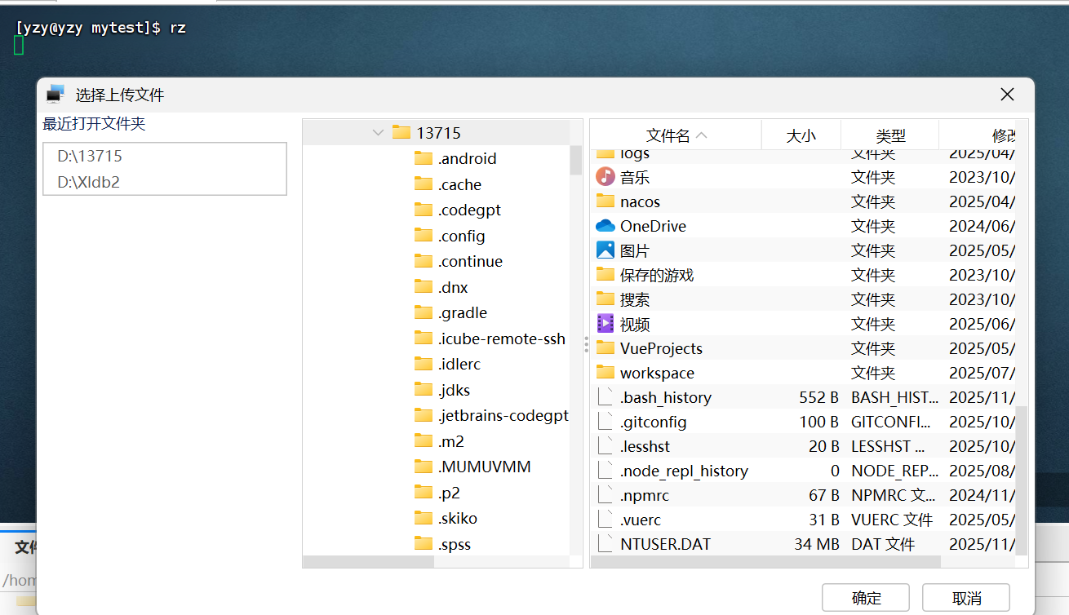
Task: Select NTUSER.DAT file name
Action: tap(665, 544)
